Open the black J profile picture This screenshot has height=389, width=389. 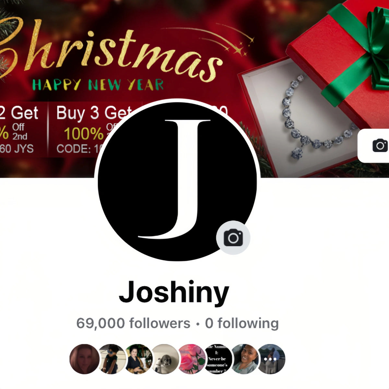[177, 181]
